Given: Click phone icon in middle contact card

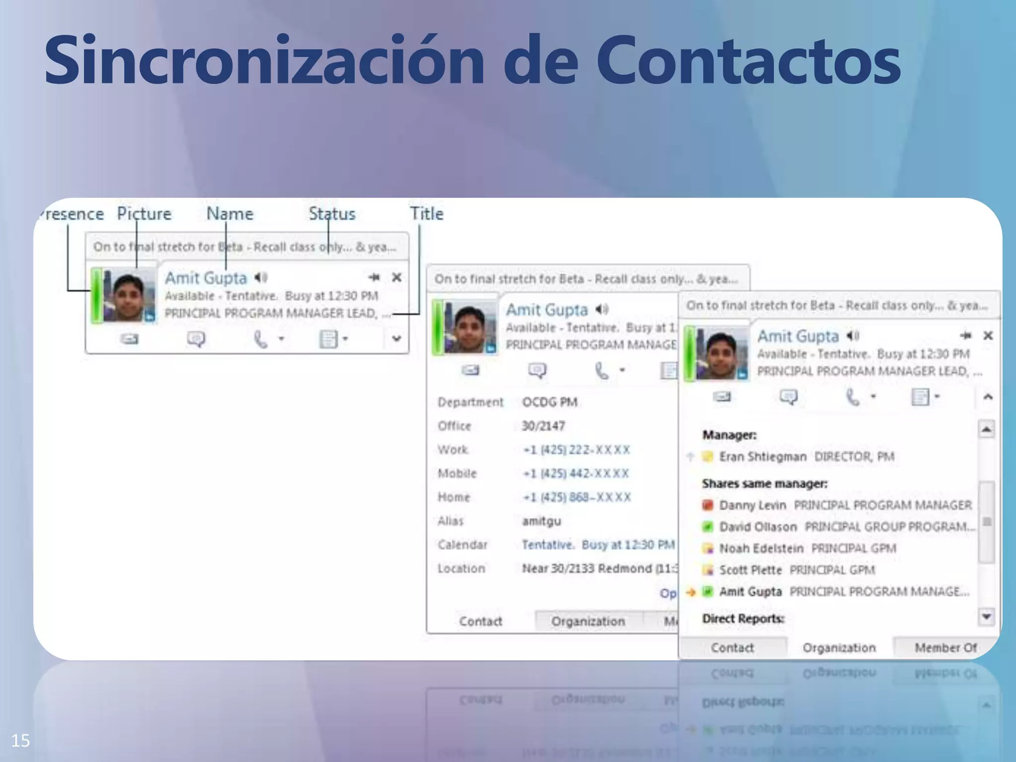Looking at the screenshot, I should (601, 371).
